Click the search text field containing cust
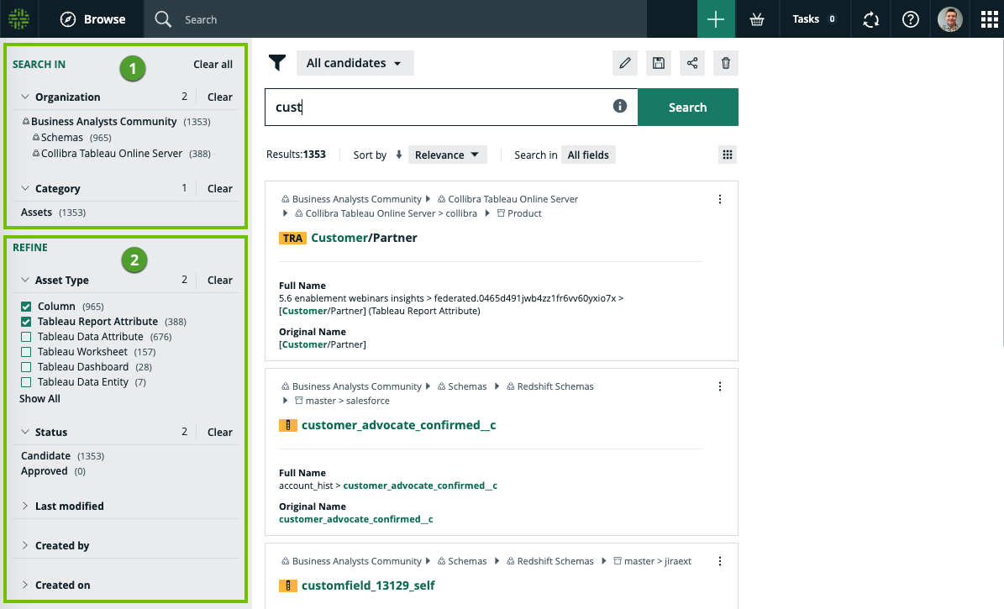The height and width of the screenshot is (609, 1004). coord(437,108)
